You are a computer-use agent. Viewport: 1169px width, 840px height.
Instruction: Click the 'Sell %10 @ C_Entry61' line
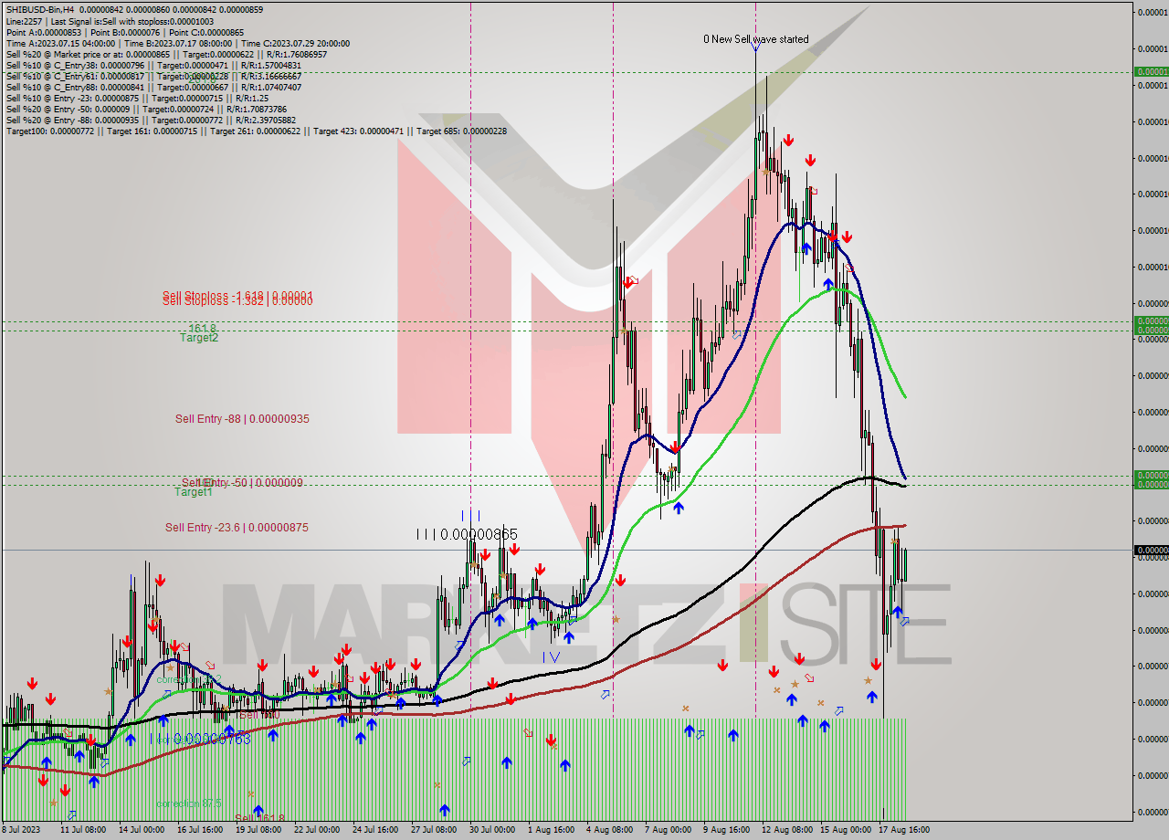tap(153, 76)
